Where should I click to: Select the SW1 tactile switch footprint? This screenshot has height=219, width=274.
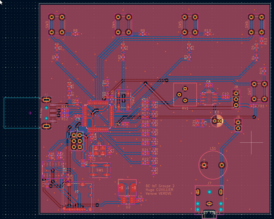100,170
